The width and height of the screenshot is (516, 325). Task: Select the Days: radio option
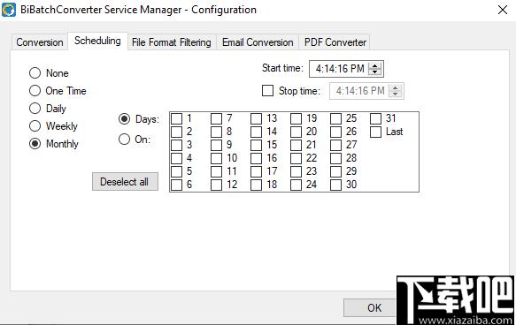coord(124,119)
